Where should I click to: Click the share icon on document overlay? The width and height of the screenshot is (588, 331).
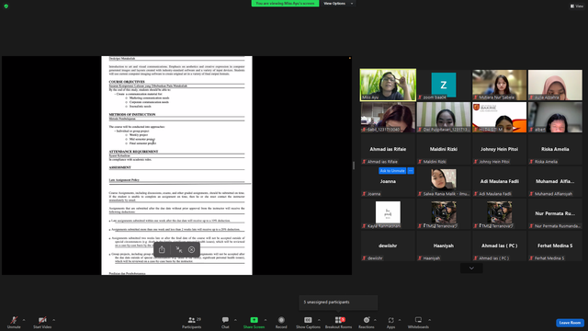(x=162, y=249)
